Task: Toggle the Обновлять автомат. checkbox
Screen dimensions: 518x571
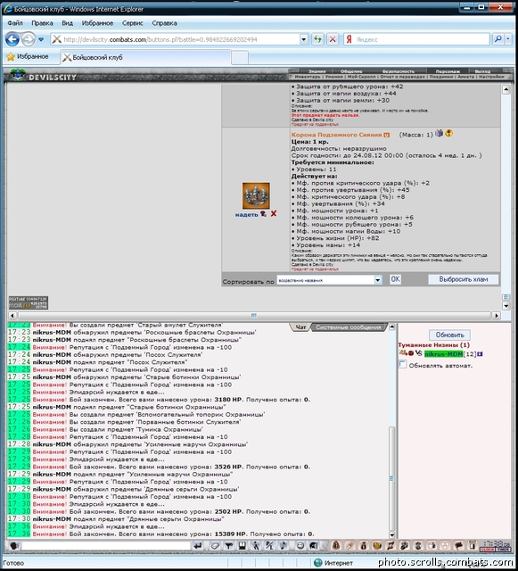Action: pos(402,364)
